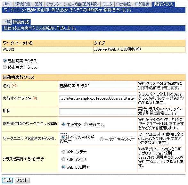Switch to the ログ参照 tab

click(x=124, y=4)
